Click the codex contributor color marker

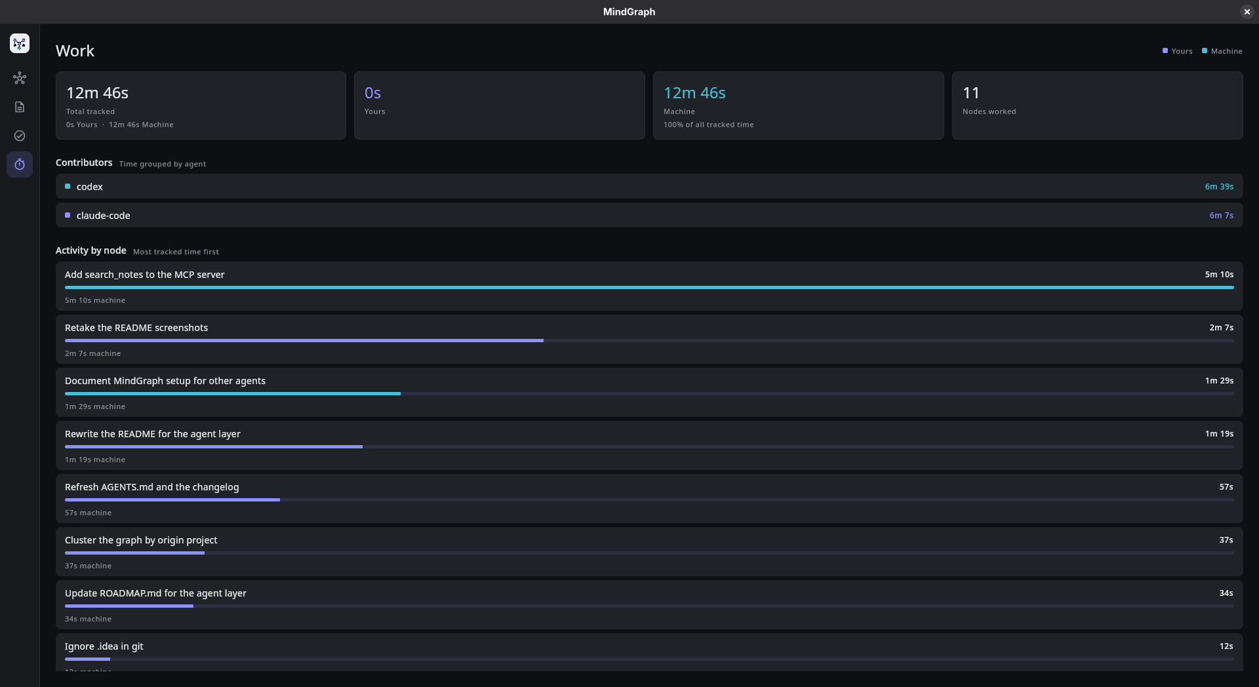(x=68, y=186)
